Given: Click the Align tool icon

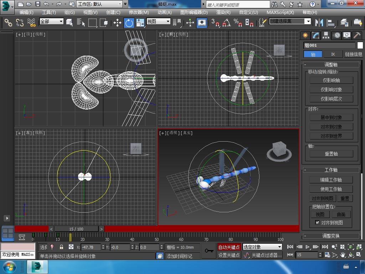Looking at the screenshot, I should pyautogui.click(x=330, y=22).
